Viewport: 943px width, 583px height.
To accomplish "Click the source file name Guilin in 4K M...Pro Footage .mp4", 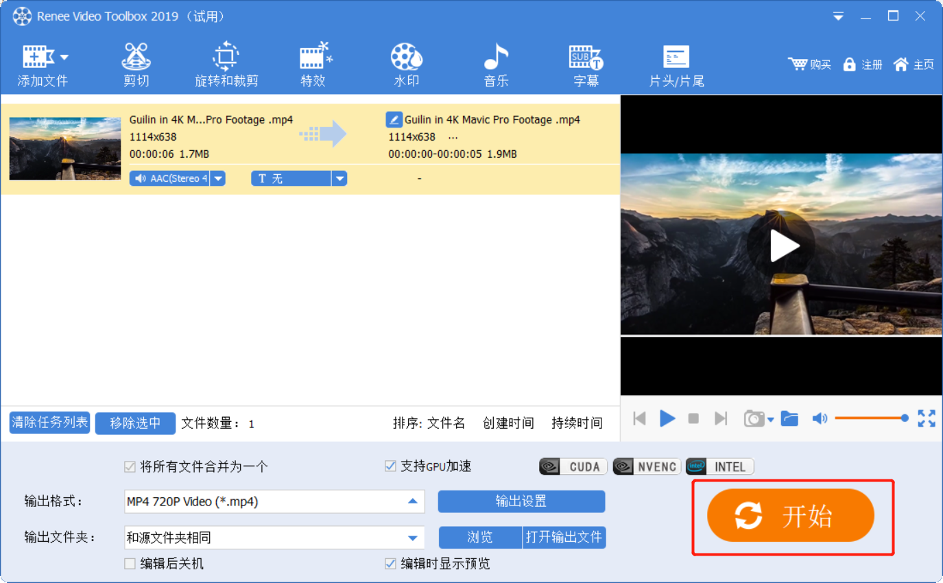I will (x=211, y=120).
